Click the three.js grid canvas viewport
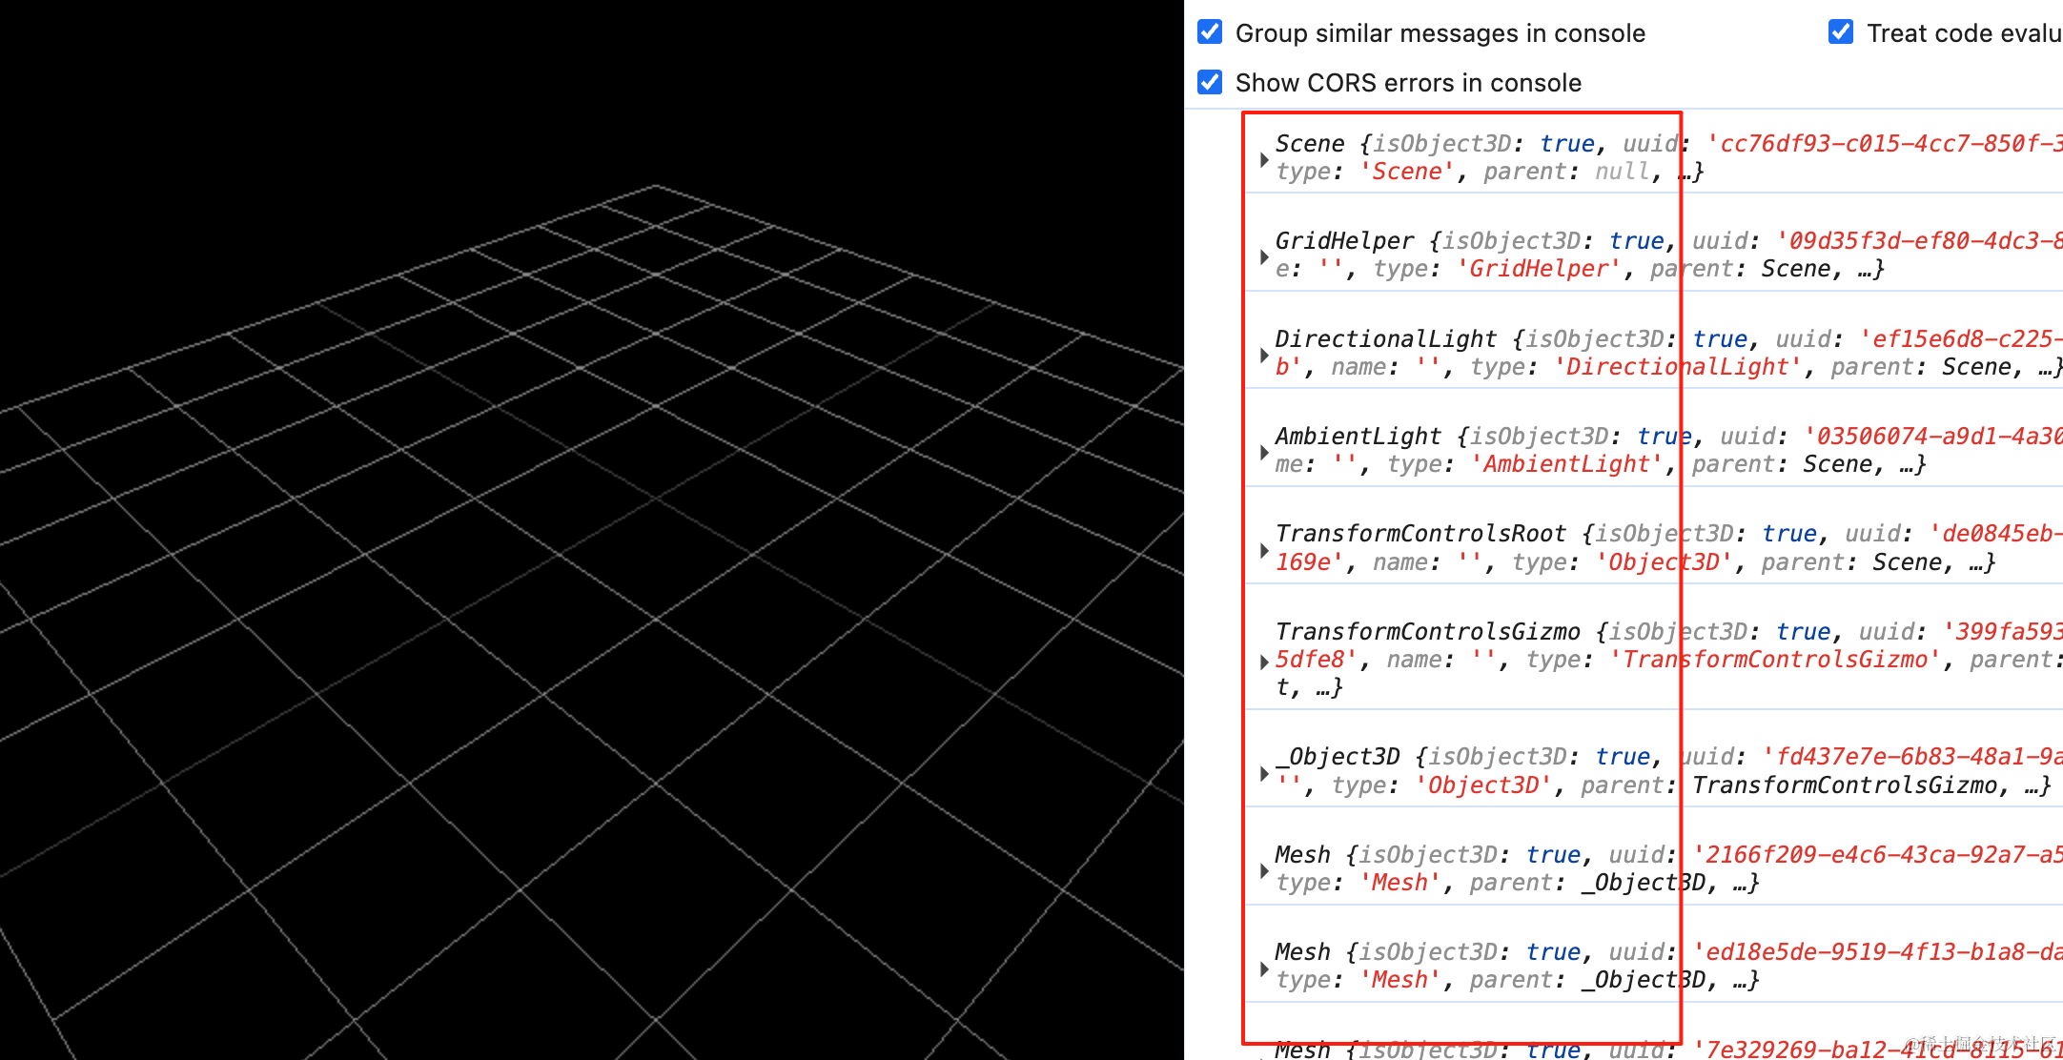 [591, 530]
